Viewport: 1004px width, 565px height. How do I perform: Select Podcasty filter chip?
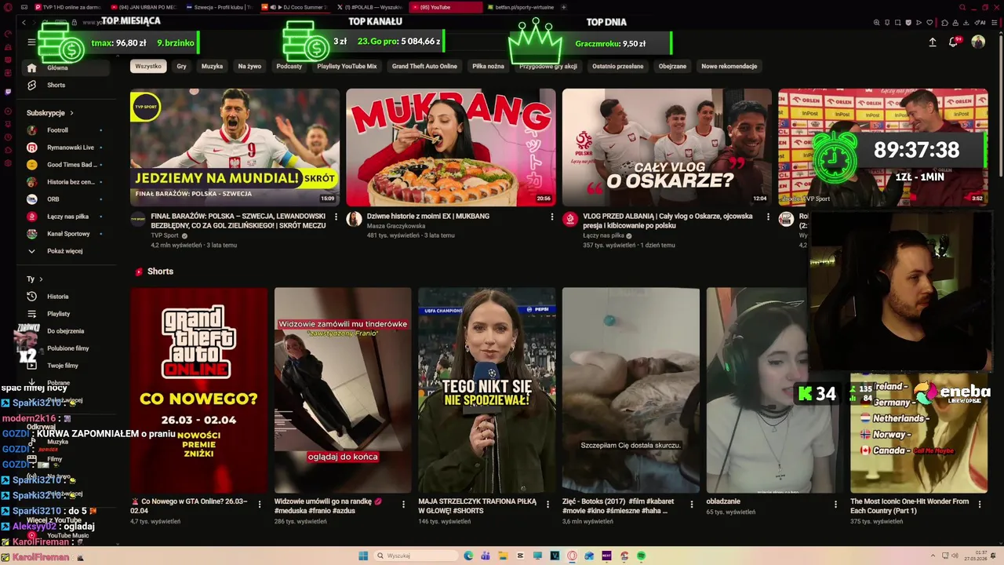pos(289,67)
